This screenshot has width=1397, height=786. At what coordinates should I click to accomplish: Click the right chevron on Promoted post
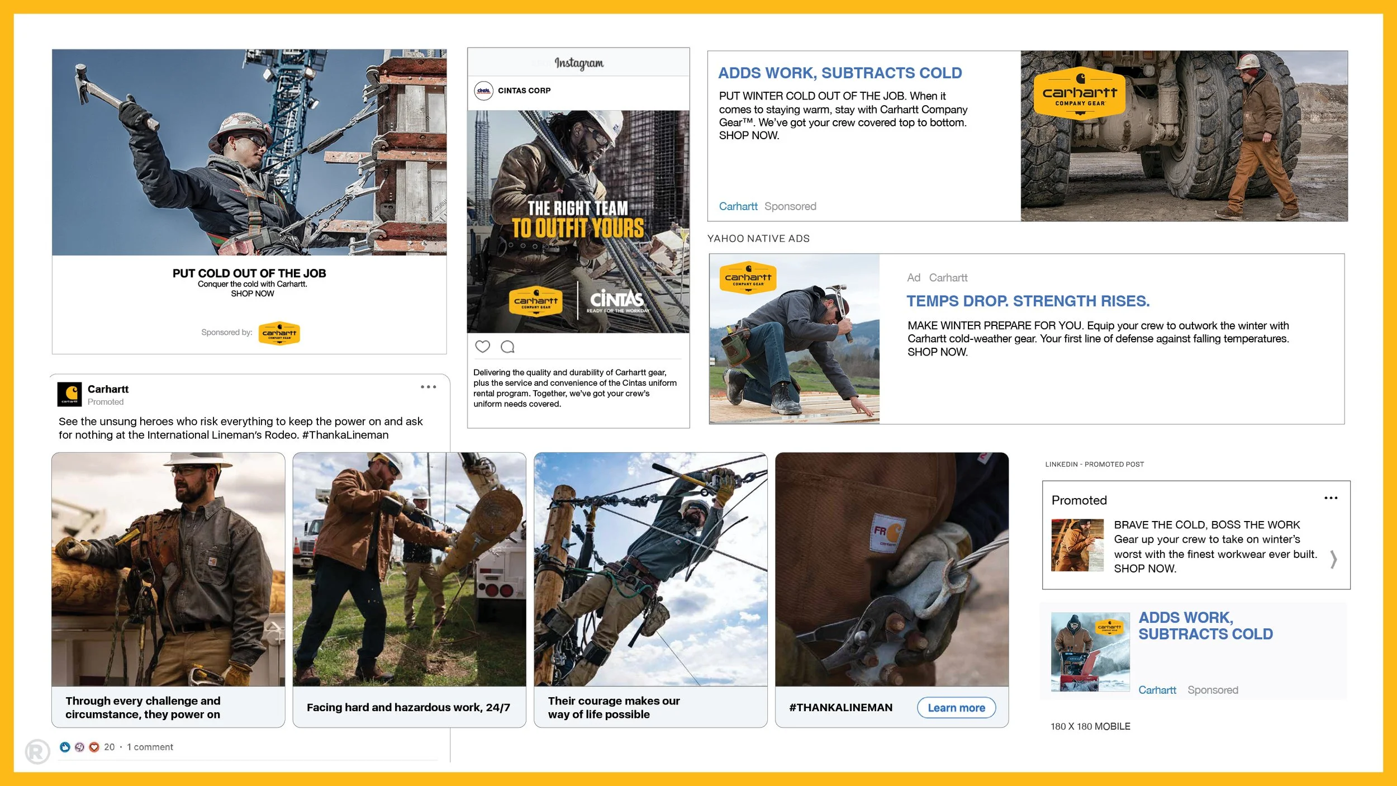click(x=1333, y=560)
